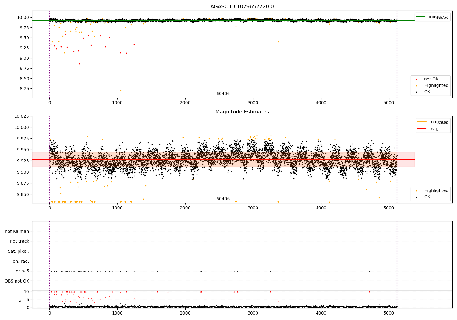Click the '8.75' y-axis tick label

[24, 69]
